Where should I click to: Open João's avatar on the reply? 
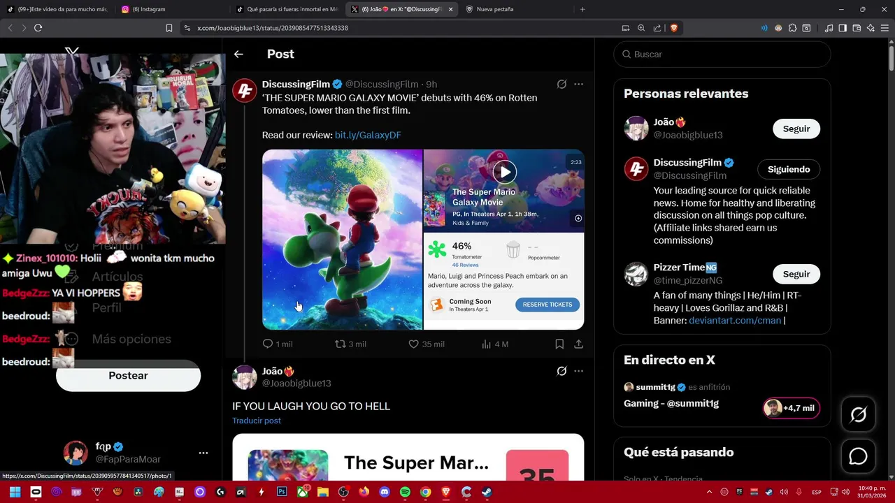pyautogui.click(x=244, y=377)
